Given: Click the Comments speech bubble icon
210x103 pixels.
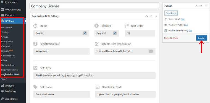Looking at the screenshot, I should click(x=2, y=2).
